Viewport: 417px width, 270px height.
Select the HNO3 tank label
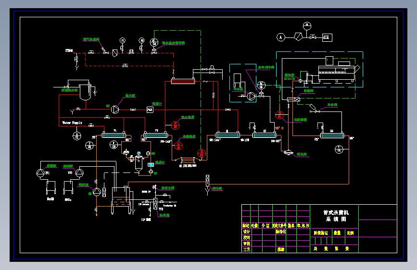[x=68, y=199]
